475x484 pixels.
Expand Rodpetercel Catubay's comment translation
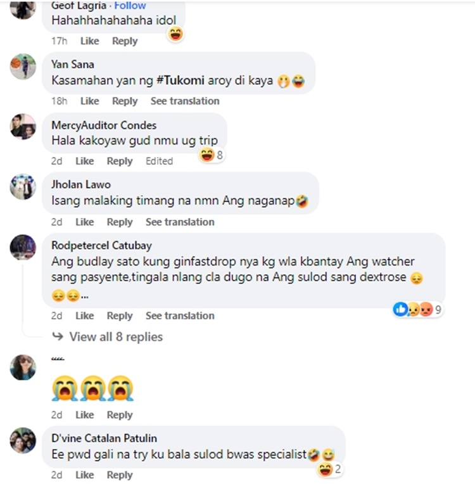180,315
